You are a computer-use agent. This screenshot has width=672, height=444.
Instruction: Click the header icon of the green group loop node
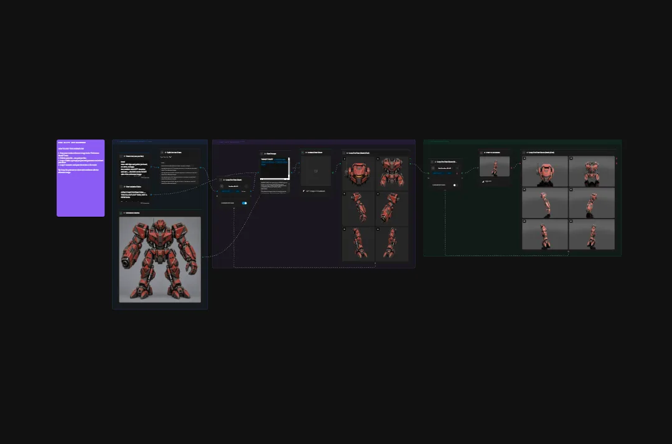click(432, 162)
